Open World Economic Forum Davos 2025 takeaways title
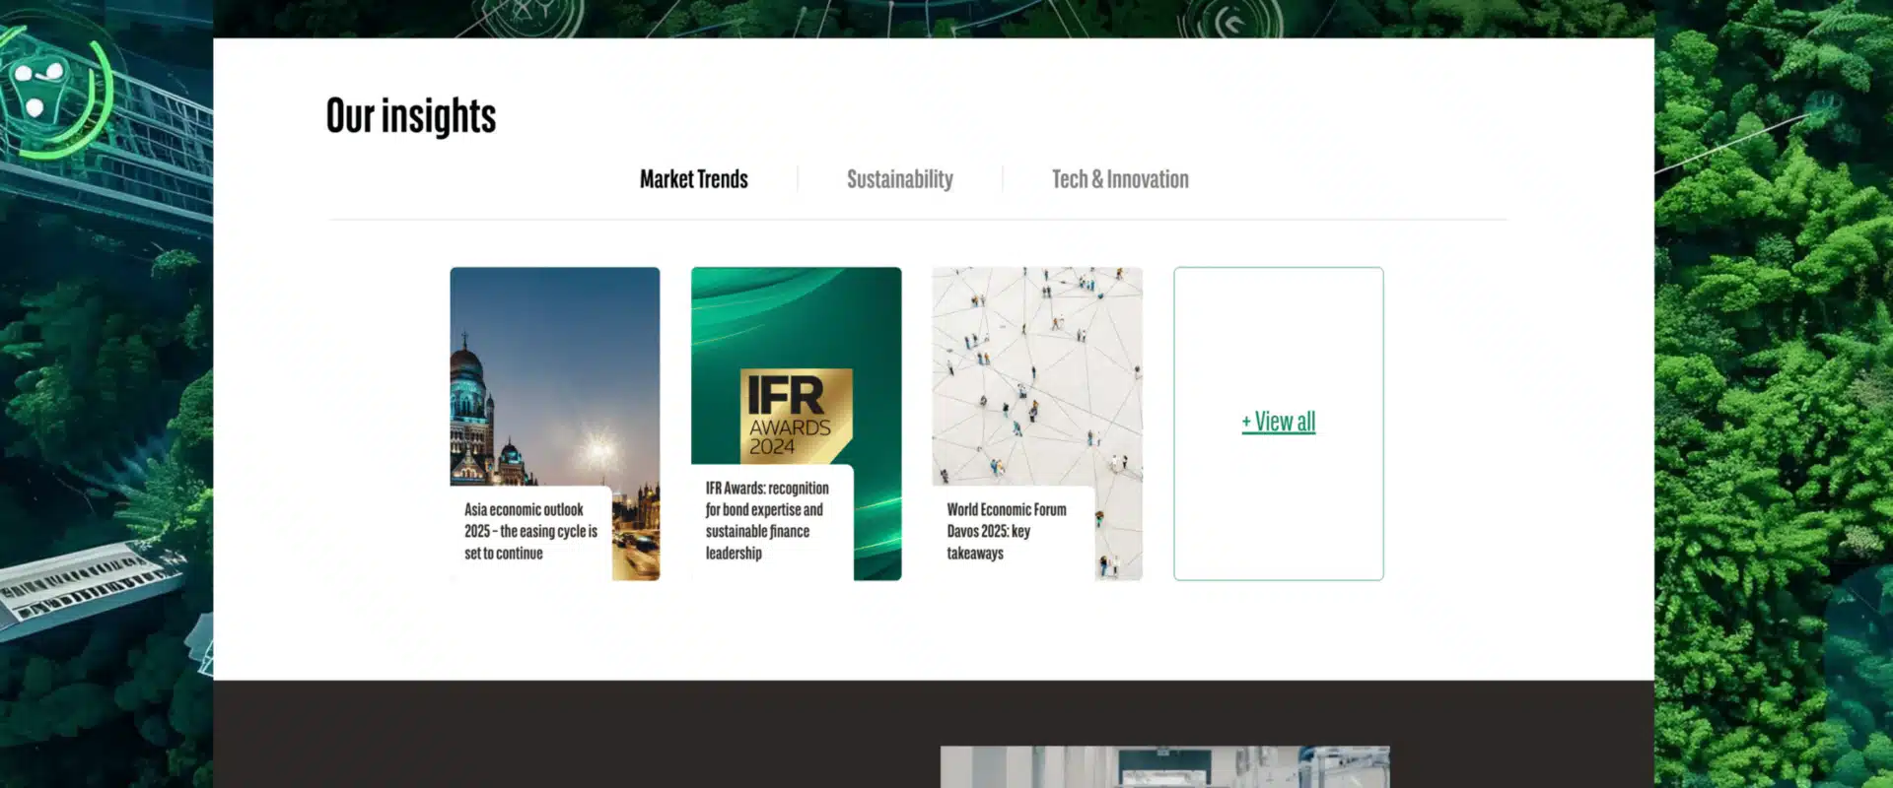 coord(1007,531)
